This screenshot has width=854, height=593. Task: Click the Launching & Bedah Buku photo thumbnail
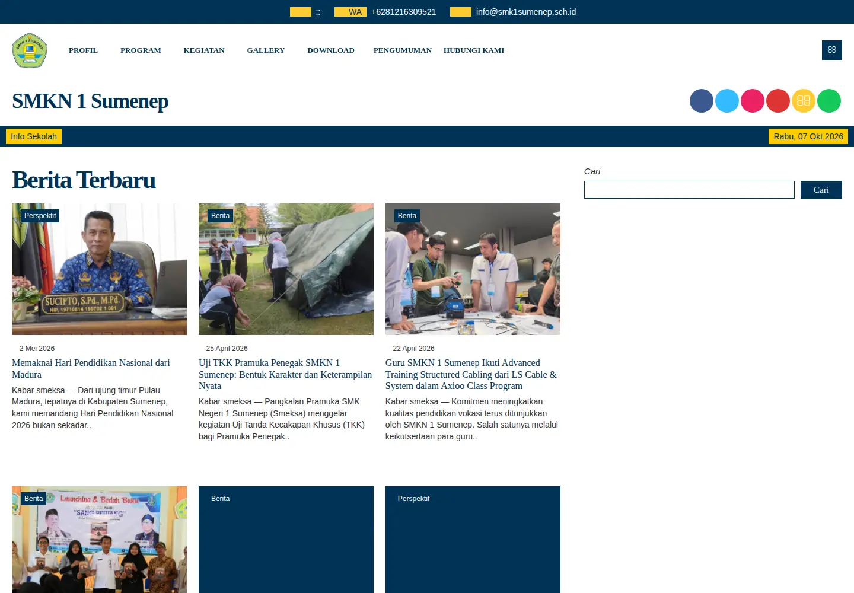[99, 540]
